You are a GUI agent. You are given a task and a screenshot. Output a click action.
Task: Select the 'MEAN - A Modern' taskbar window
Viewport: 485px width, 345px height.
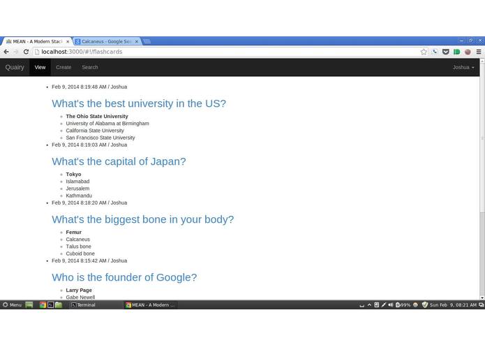[x=150, y=304]
